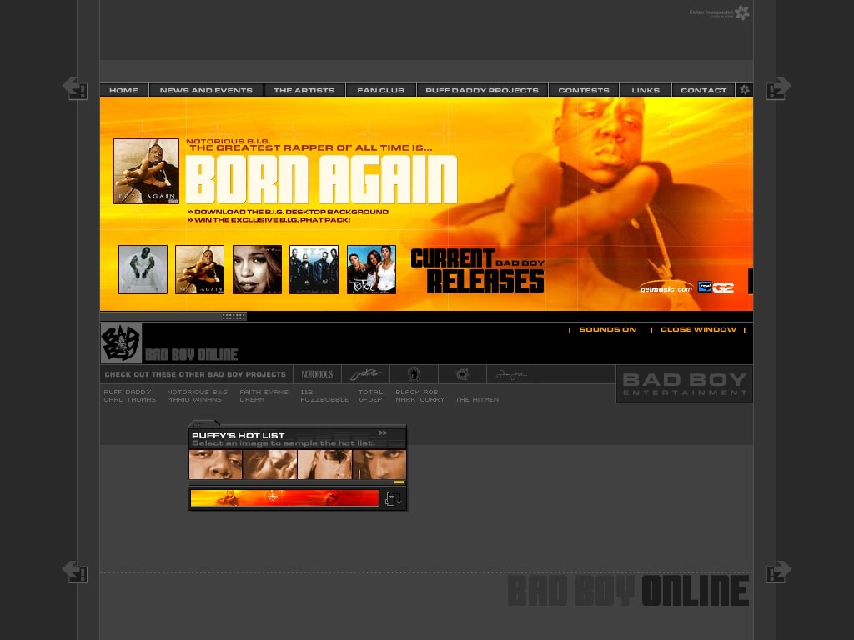The height and width of the screenshot is (640, 854).
Task: Select the first face image in Hot List
Action: pyautogui.click(x=215, y=464)
